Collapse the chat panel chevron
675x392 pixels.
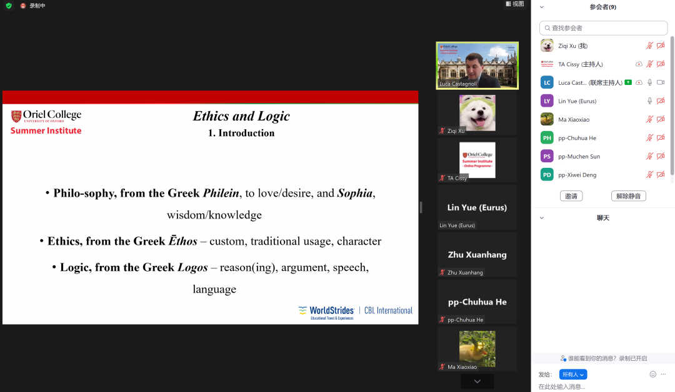click(541, 218)
